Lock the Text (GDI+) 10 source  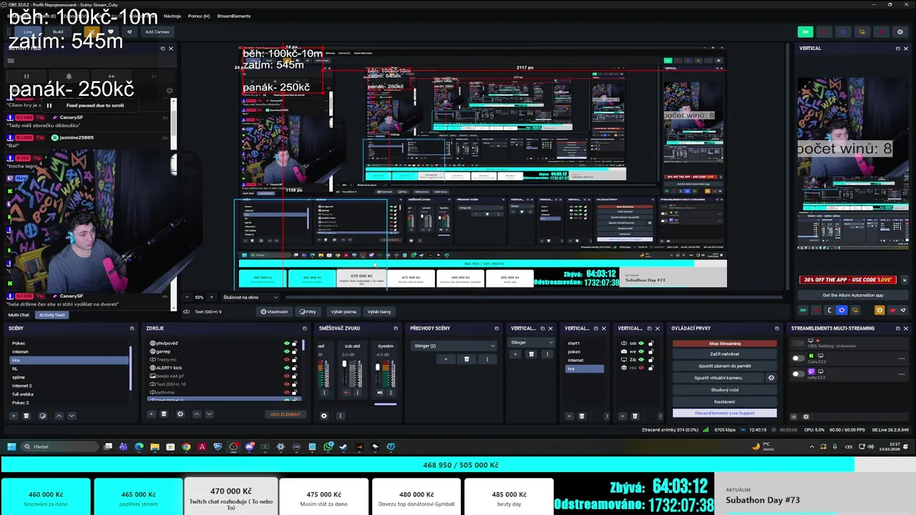click(x=294, y=384)
